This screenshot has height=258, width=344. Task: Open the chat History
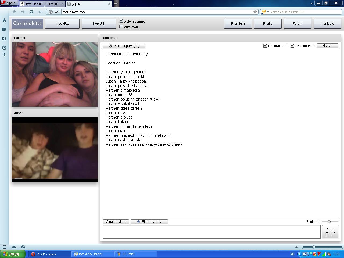click(x=328, y=46)
